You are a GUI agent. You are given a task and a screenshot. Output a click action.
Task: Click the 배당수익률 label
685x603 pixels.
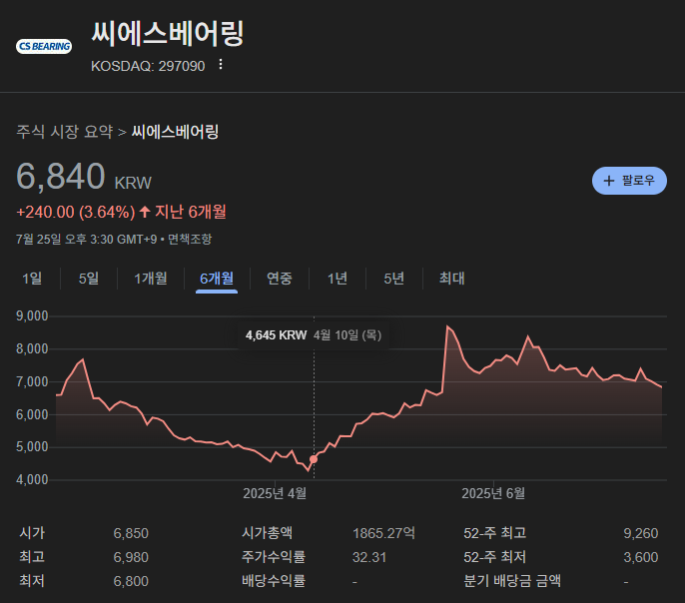click(x=274, y=581)
